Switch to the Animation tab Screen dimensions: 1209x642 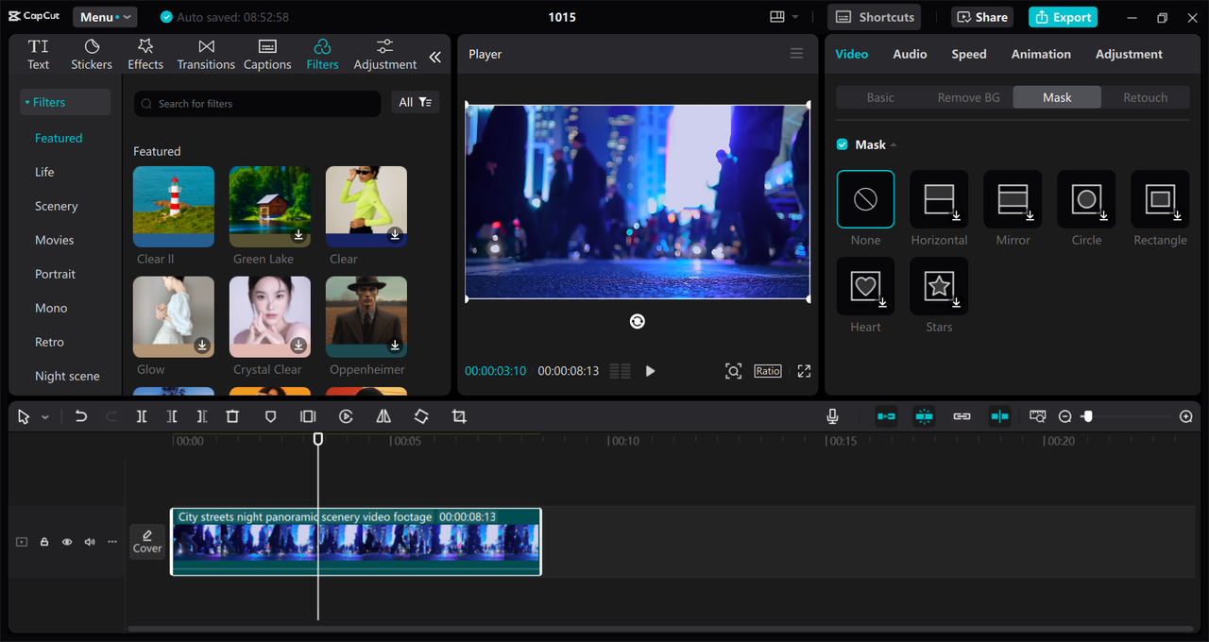[1041, 54]
